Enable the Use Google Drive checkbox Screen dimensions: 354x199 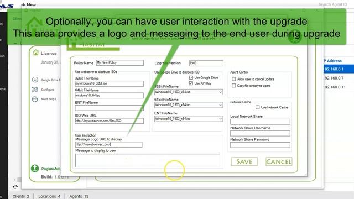191,77
